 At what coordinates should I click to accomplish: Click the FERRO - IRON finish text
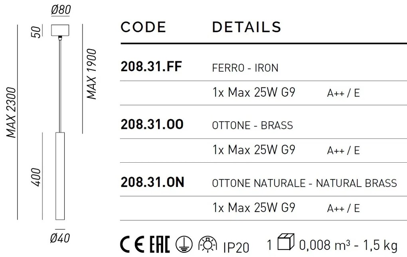coord(245,68)
